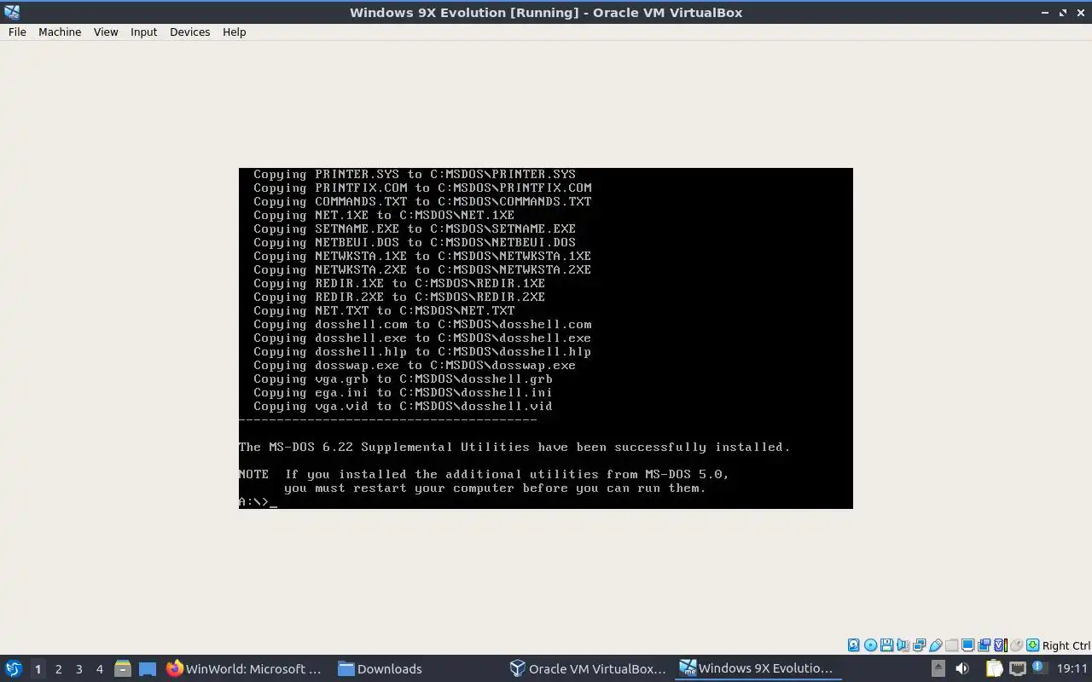Click the 'Copying NETBEUI.DOS' line
Image resolution: width=1092 pixels, height=682 pixels.
[x=415, y=242]
